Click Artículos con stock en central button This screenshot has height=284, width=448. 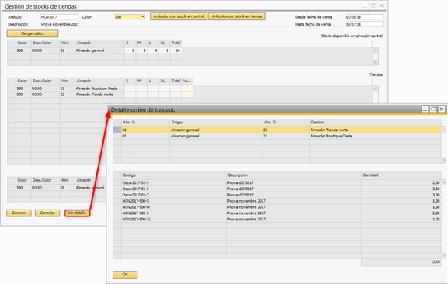click(179, 16)
